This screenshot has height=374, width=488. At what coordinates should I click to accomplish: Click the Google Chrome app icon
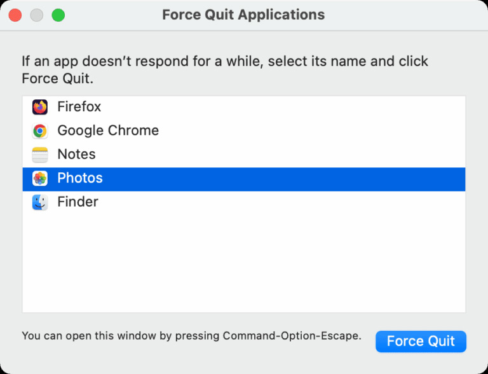[x=40, y=131]
